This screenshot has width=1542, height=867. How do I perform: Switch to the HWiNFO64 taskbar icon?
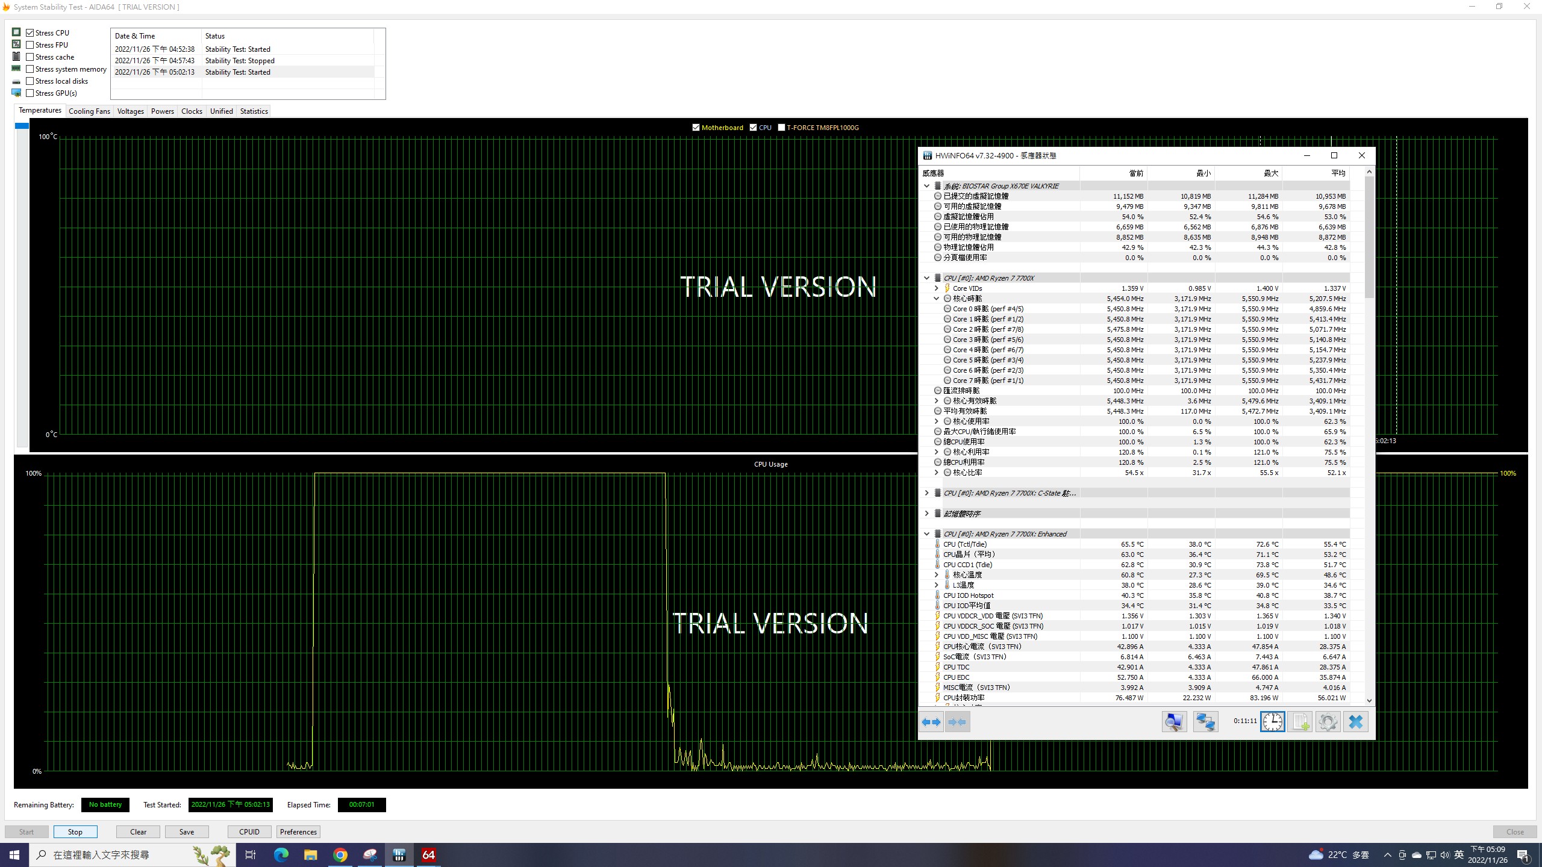tap(399, 854)
